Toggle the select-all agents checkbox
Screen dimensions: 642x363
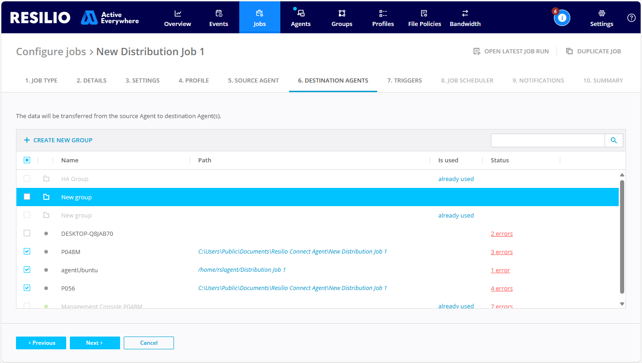[26, 160]
